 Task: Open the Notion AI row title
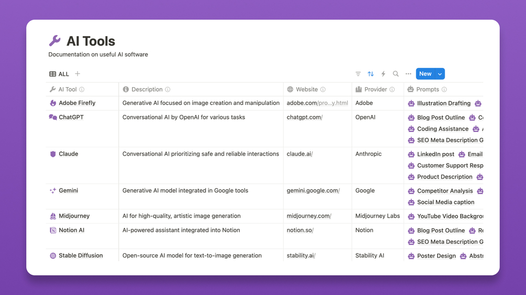point(72,230)
